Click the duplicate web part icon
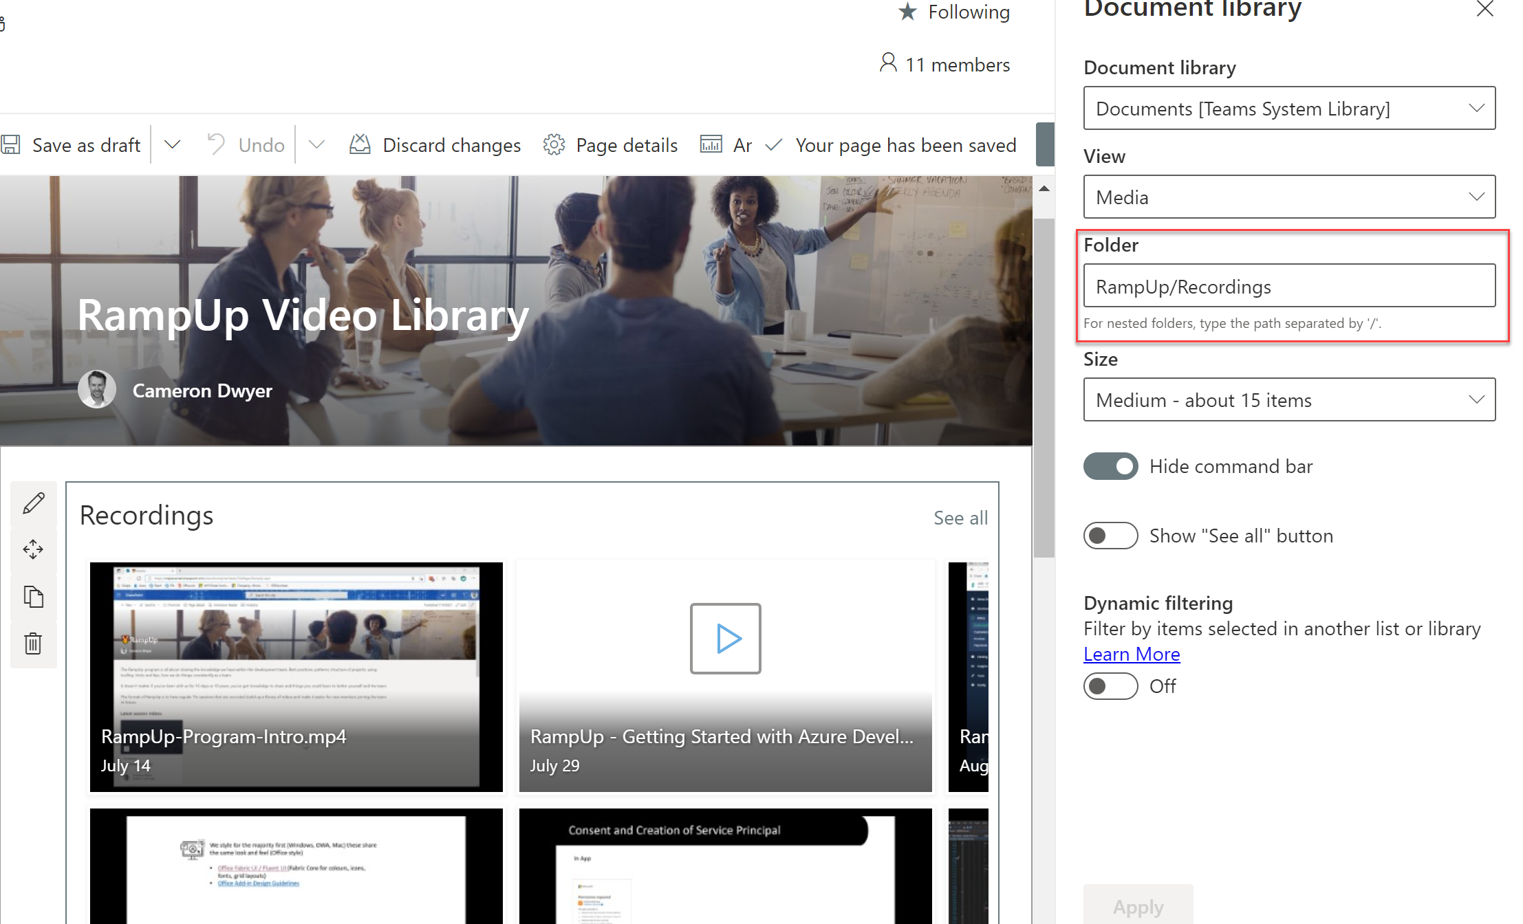Viewport: 1523px width, 924px height. (x=33, y=596)
